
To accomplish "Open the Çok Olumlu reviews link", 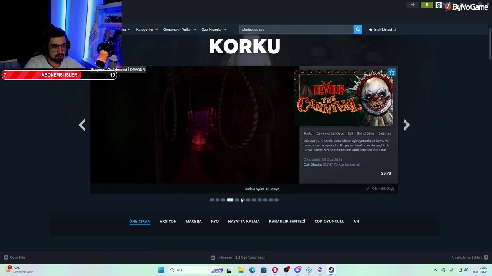I will click(312, 164).
